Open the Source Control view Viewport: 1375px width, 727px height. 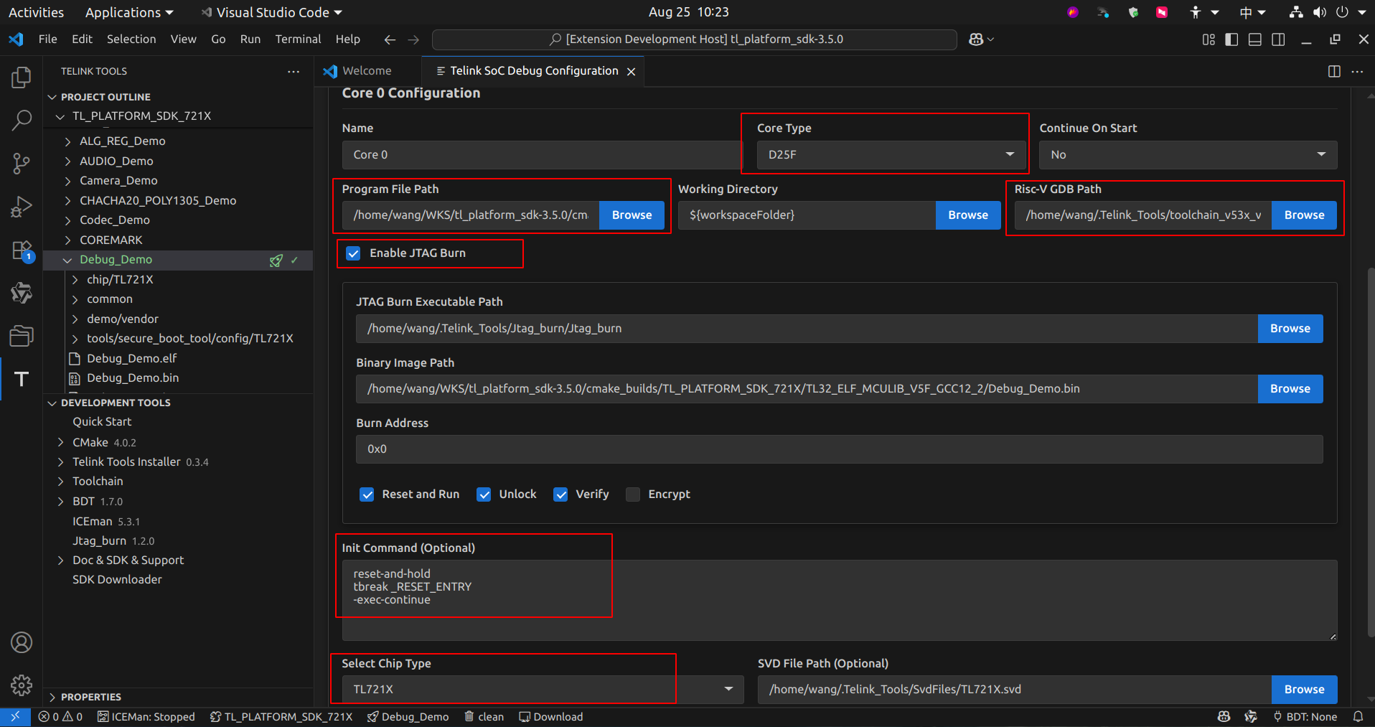point(22,164)
